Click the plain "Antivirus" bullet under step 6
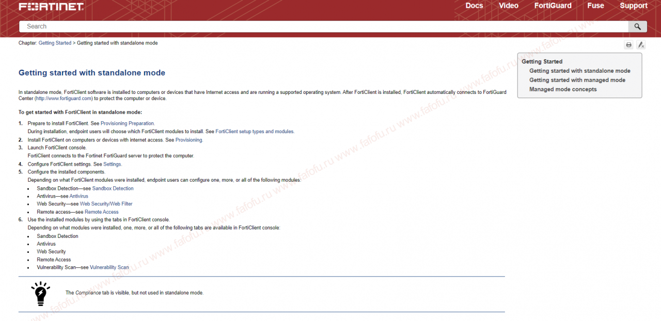Viewport: 661px width, 321px height. pyautogui.click(x=46, y=244)
